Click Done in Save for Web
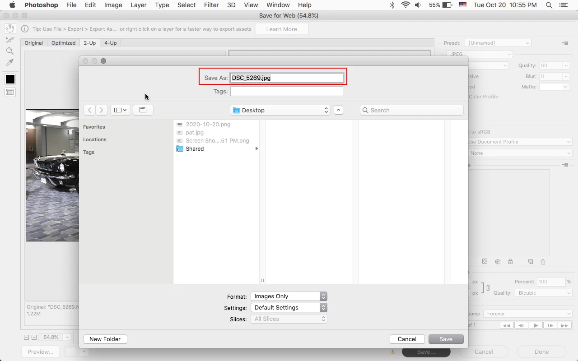Viewport: 578px width, 361px height. point(541,352)
